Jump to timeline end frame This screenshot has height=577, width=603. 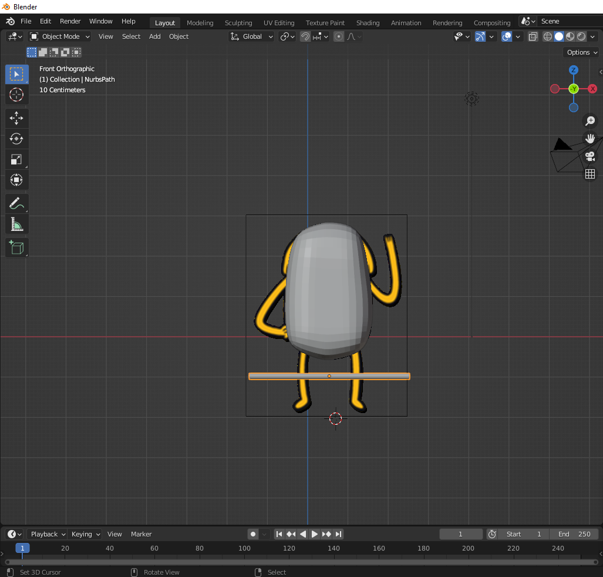tap(338, 534)
